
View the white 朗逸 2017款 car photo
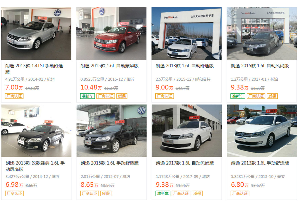click(x=187, y=131)
